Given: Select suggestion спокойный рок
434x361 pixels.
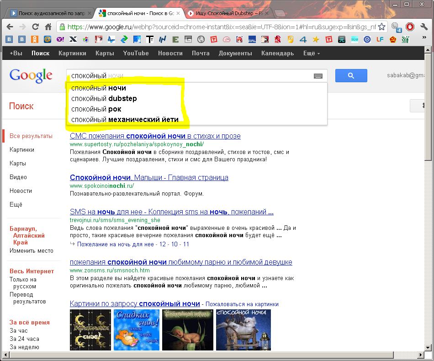Looking at the screenshot, I should pos(196,109).
